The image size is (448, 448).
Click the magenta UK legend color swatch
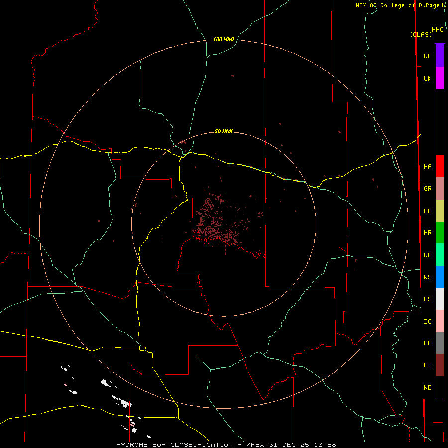(440, 78)
